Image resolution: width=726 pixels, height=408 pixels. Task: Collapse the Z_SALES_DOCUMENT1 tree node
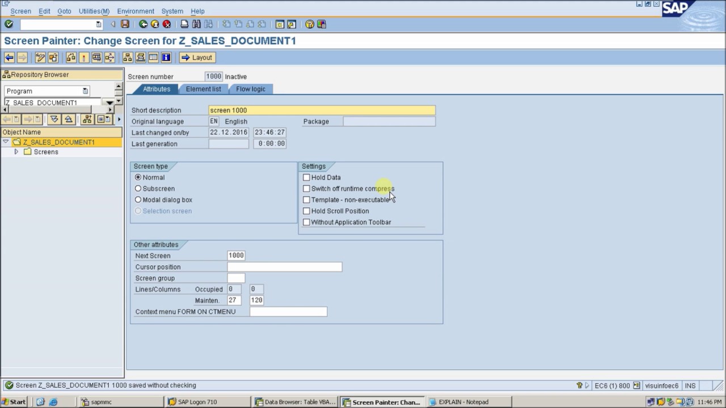(x=6, y=142)
